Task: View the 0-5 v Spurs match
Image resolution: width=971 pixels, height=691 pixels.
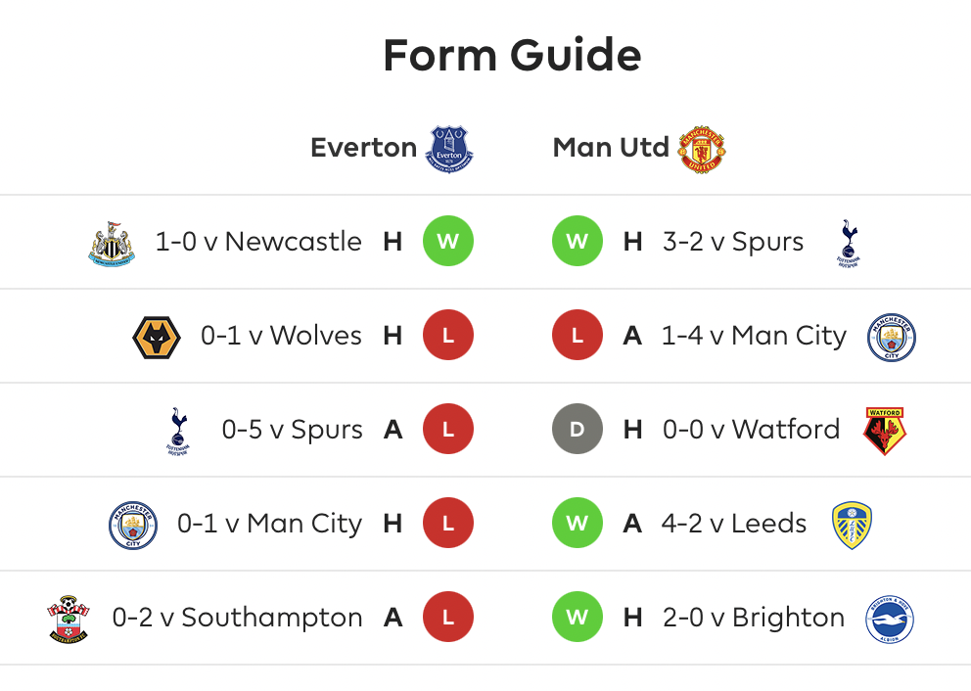Action: (293, 430)
